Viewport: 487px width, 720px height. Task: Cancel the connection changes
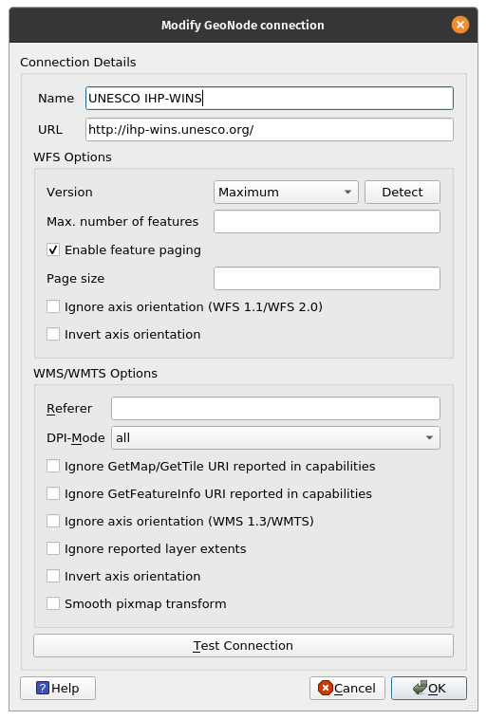coord(347,688)
